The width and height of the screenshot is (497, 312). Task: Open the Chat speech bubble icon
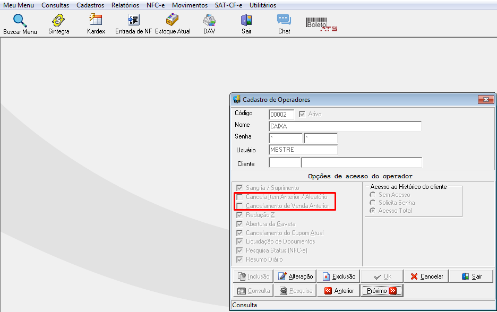pyautogui.click(x=284, y=20)
